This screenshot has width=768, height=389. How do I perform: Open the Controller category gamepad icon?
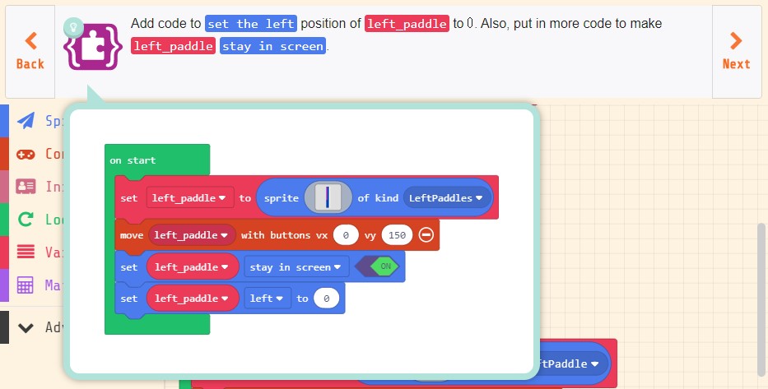[x=26, y=154]
